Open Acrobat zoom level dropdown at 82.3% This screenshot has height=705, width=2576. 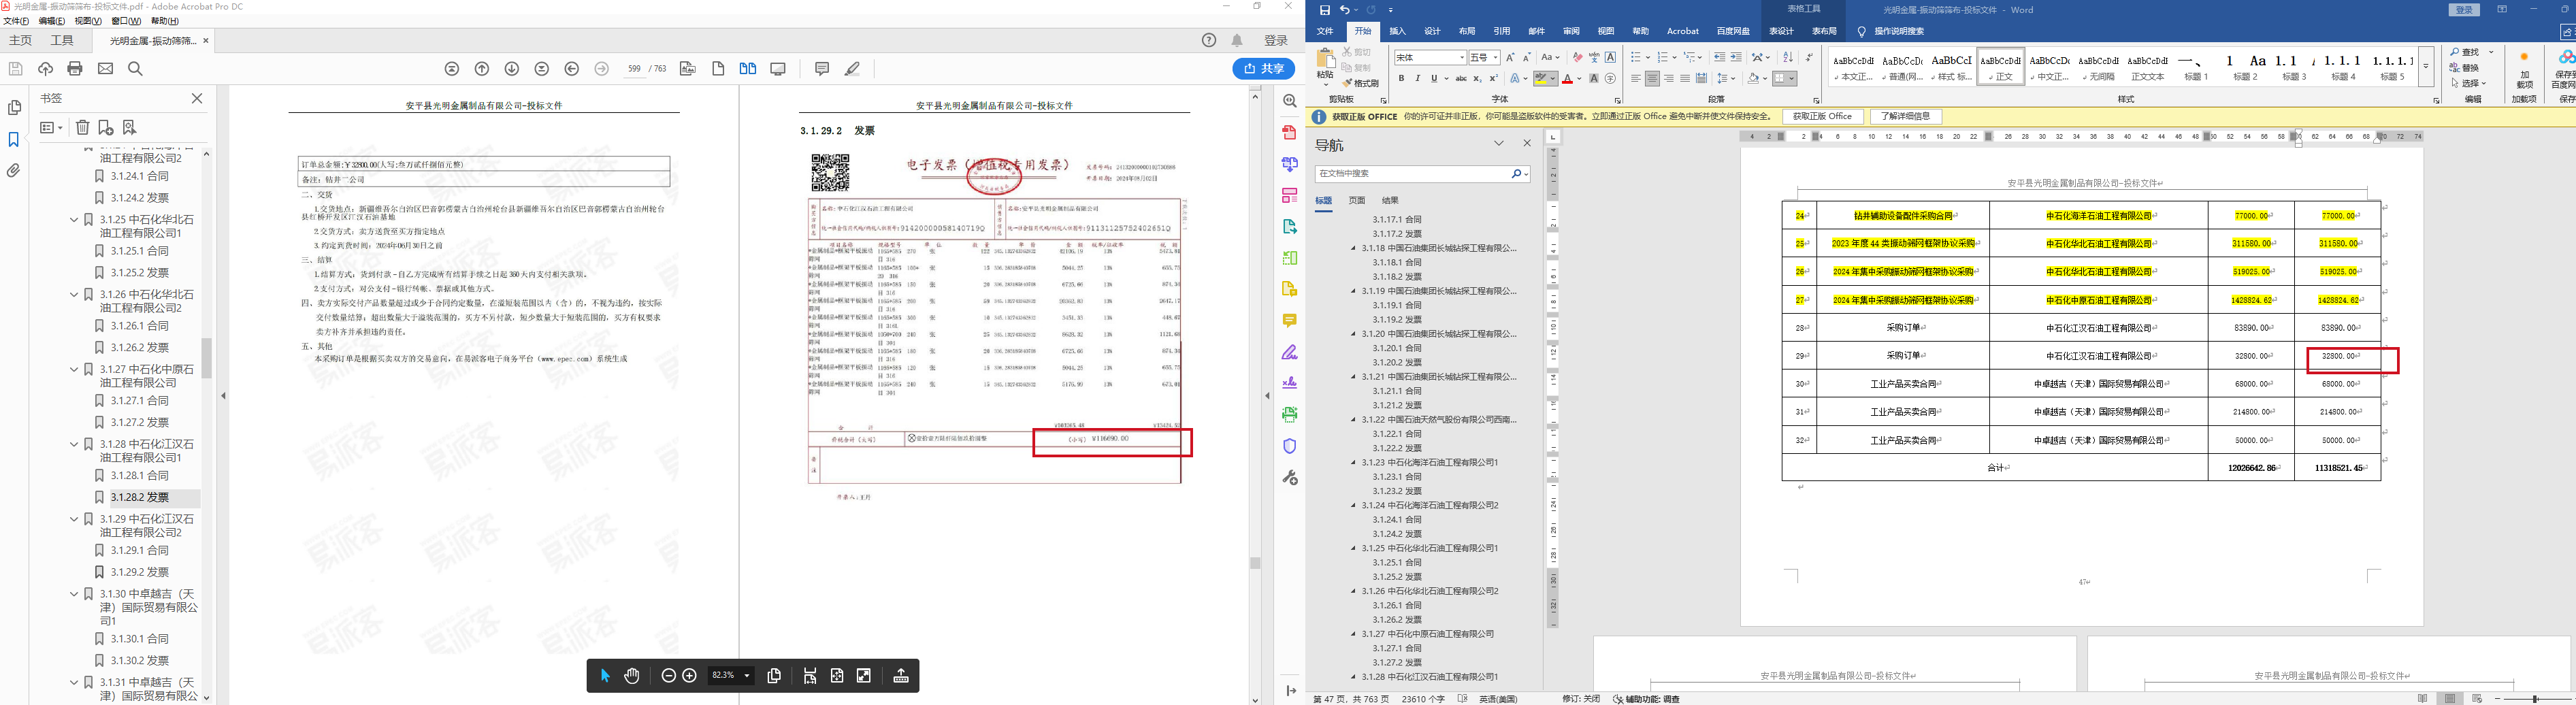[746, 676]
